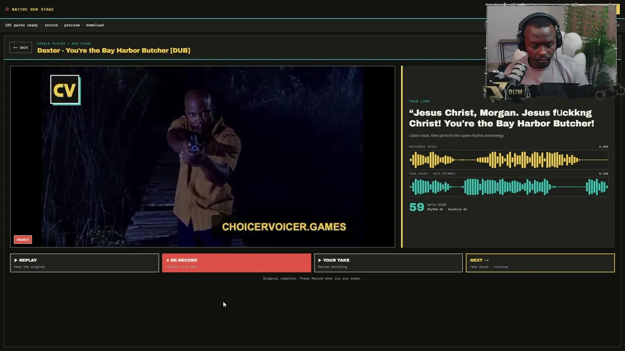Replay the original clip audio
Screen dimensions: 625x351
(84, 263)
